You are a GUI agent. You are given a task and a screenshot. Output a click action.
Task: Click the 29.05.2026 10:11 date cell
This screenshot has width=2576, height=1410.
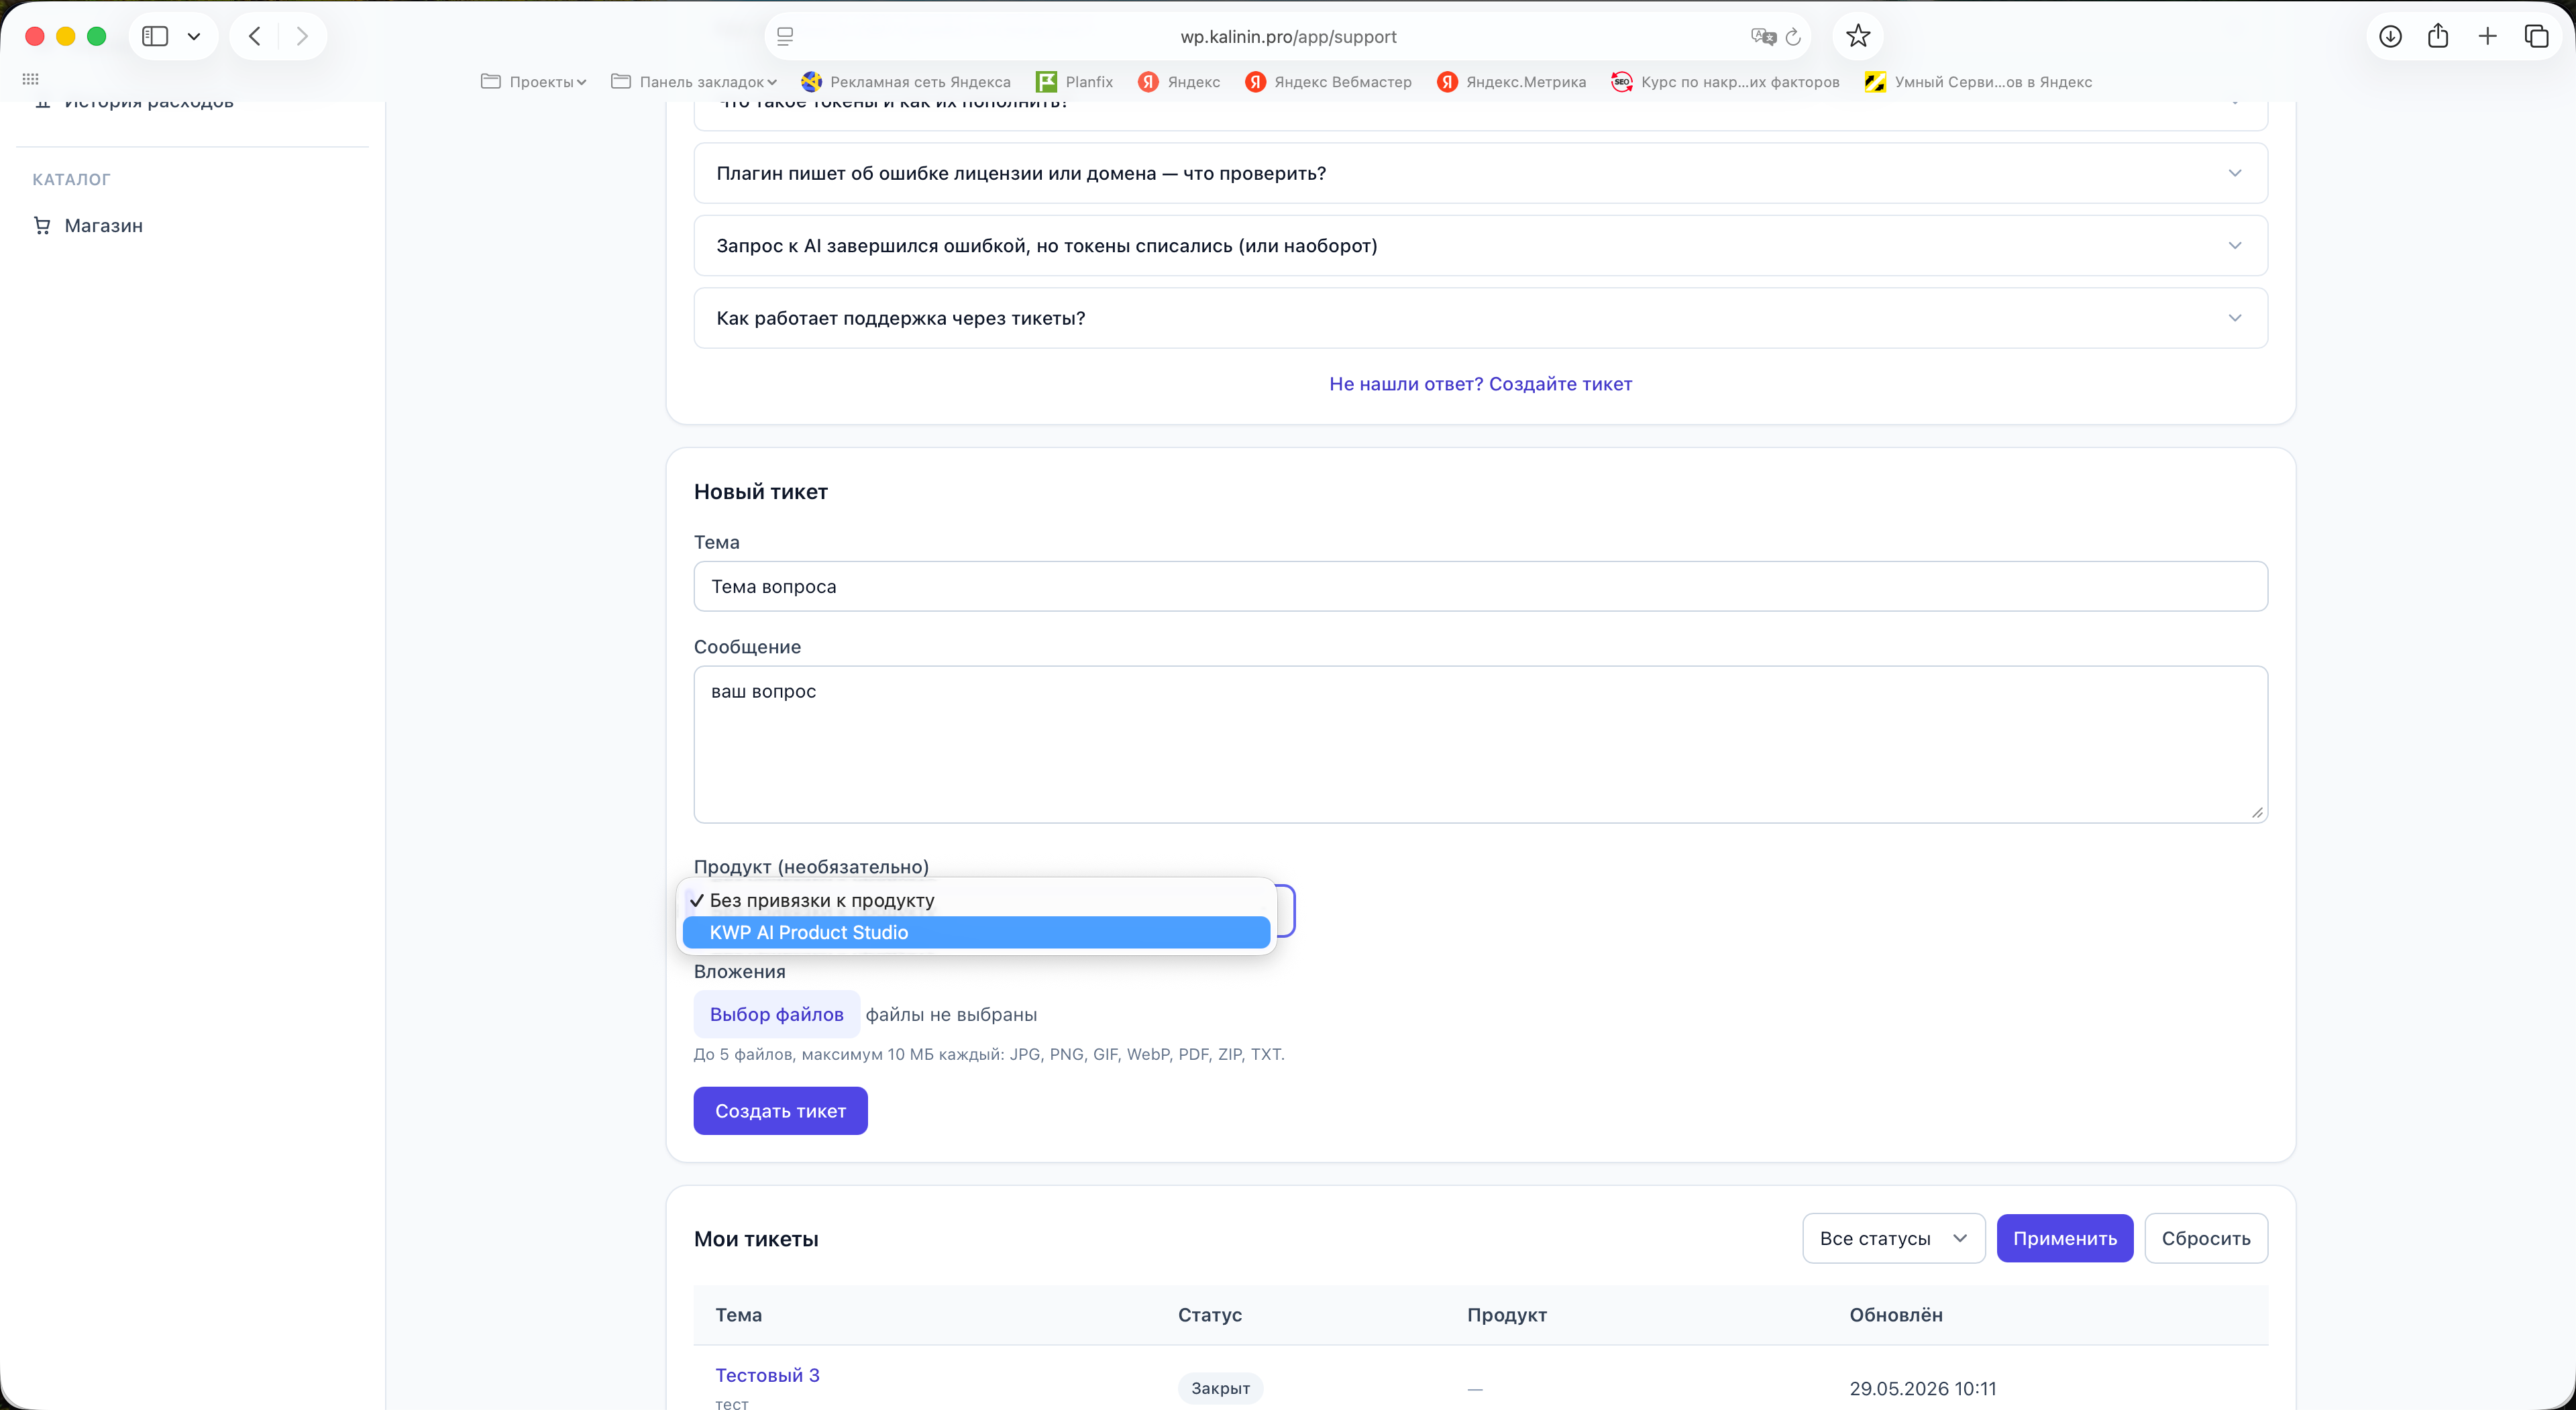1922,1389
